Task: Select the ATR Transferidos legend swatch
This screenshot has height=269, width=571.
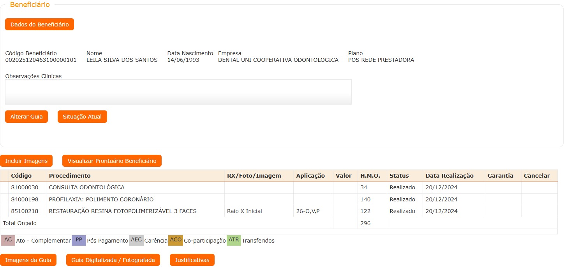Action: pos(234,240)
